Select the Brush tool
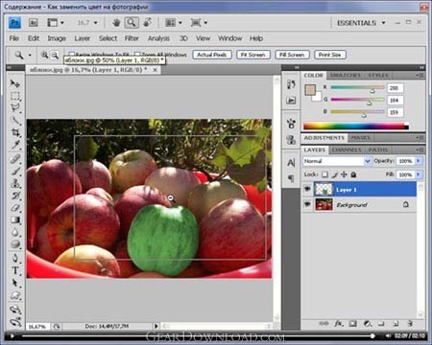Screen dimensions: 432x345 [15, 172]
